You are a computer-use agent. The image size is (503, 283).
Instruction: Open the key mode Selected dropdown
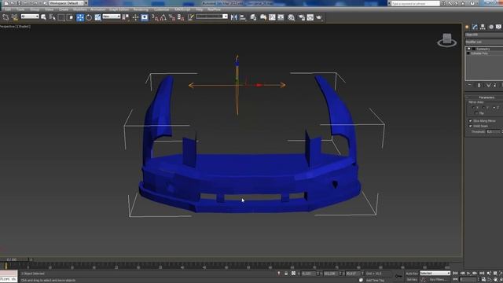pyautogui.click(x=435, y=273)
